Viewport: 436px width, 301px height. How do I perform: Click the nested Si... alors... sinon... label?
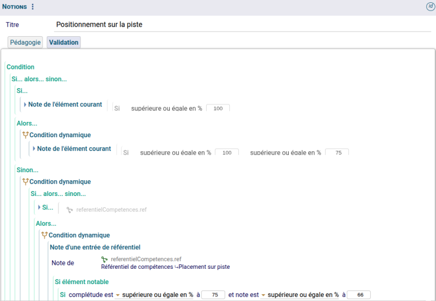point(58,194)
